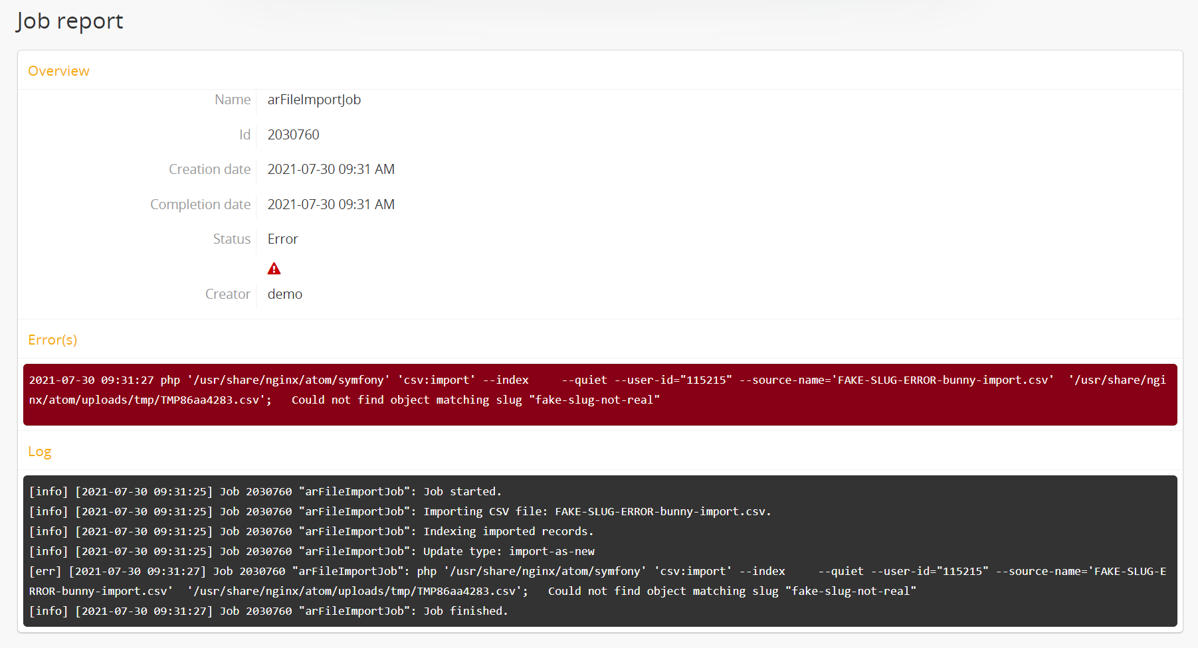Click the Log section heading
Viewport: 1198px width, 648px height.
point(39,451)
